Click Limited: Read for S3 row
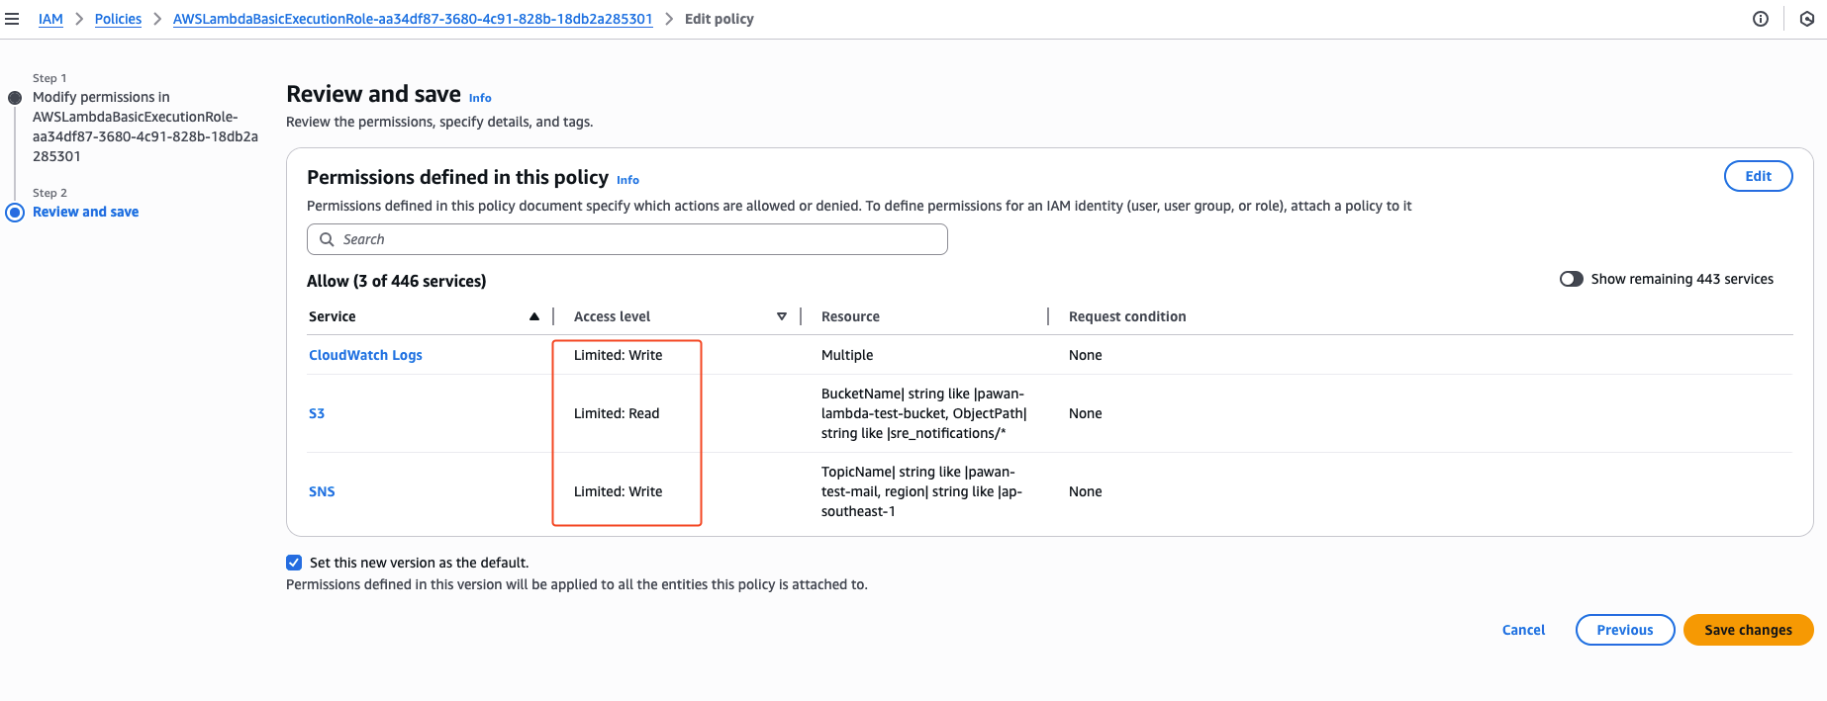 tap(617, 413)
